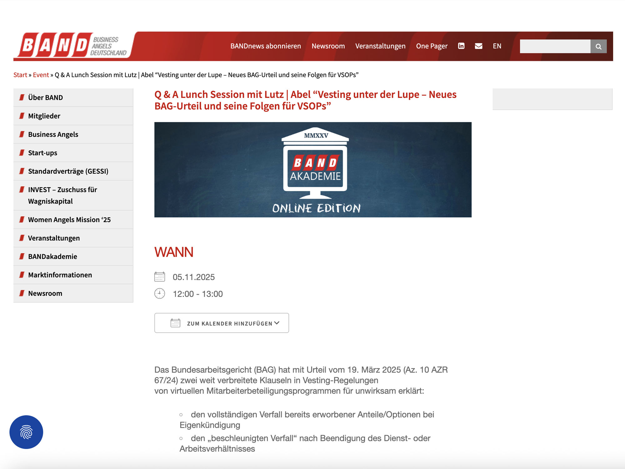Switch language to EN
This screenshot has height=469, width=625.
pos(497,46)
